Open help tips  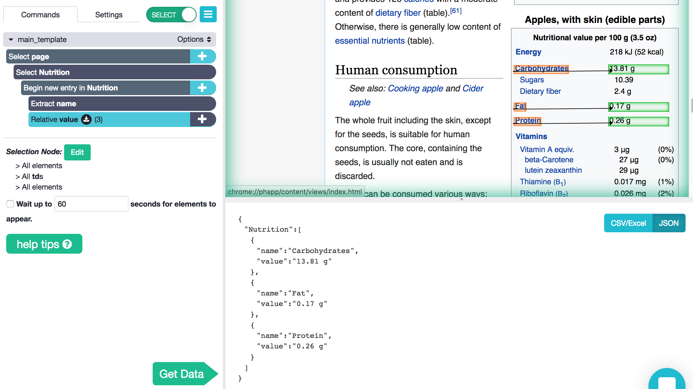click(x=44, y=244)
